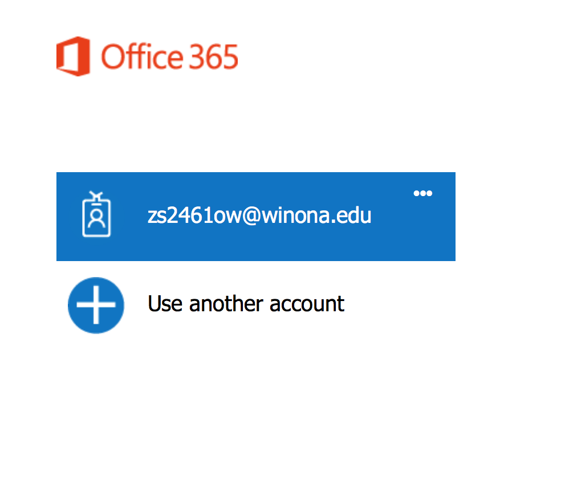Open account actions with the ••• button
The image size is (561, 480).
422,193
